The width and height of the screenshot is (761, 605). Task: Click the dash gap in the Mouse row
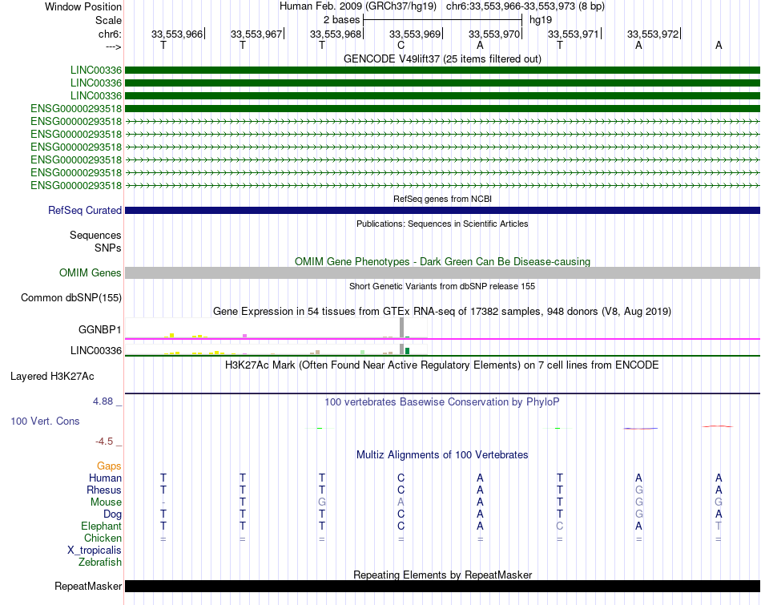163,502
